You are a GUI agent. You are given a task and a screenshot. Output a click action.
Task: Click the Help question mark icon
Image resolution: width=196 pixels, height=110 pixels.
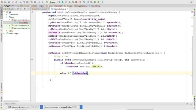coord(102,2)
